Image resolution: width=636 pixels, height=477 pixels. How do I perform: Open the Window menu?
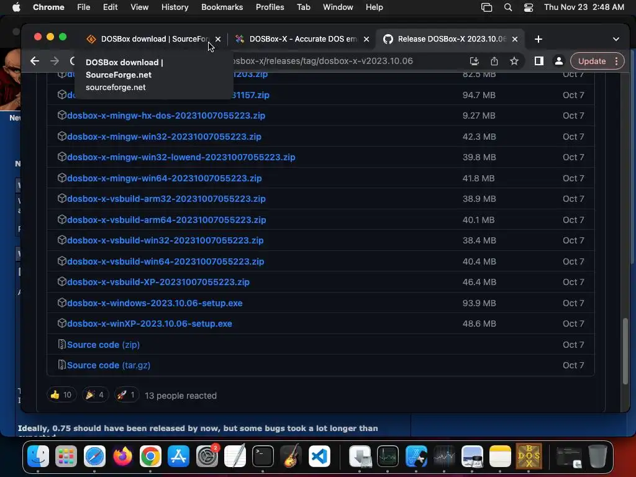pos(338,7)
